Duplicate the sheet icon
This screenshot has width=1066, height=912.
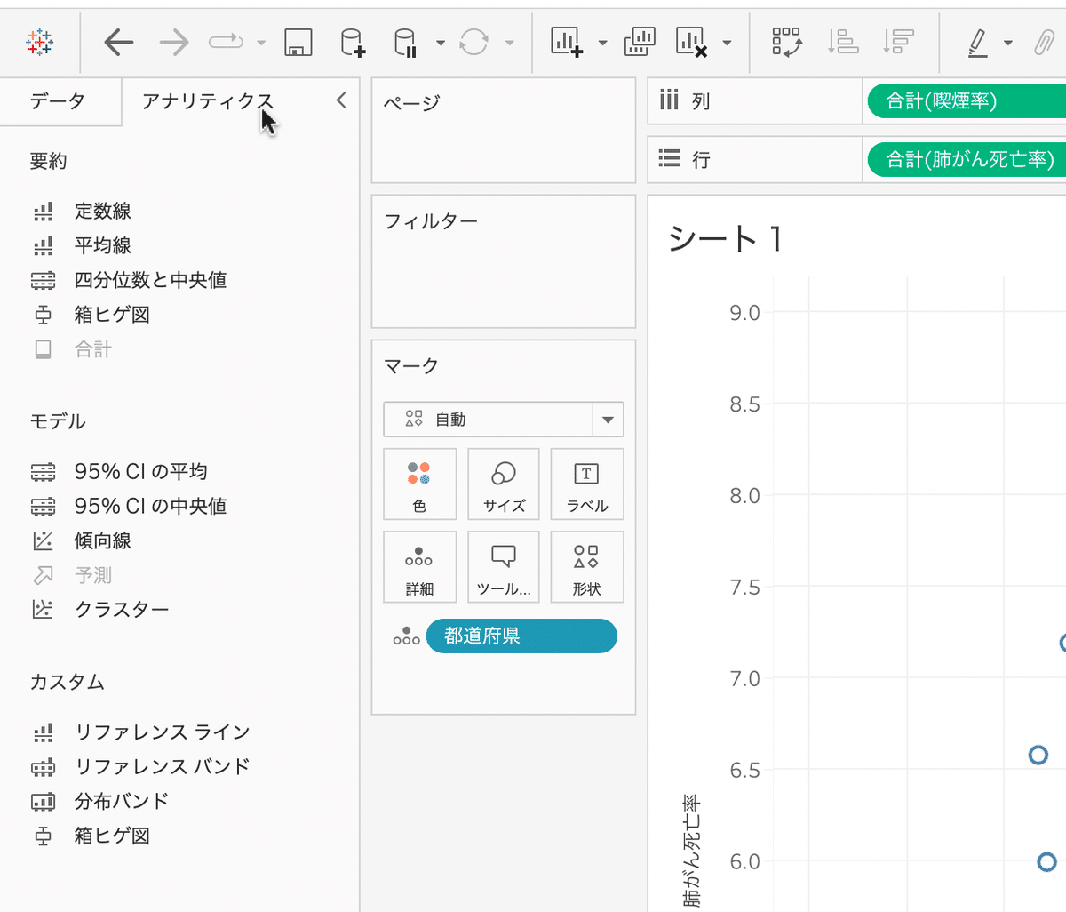point(640,42)
